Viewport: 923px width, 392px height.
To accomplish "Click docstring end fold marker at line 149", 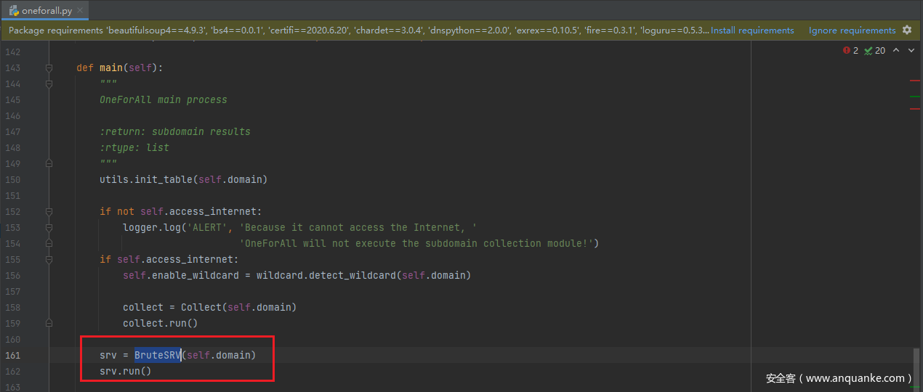I will (49, 163).
